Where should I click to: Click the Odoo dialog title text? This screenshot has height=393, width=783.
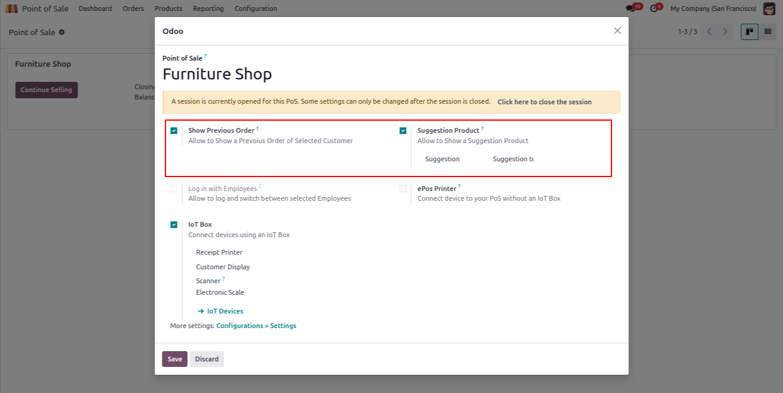[173, 31]
